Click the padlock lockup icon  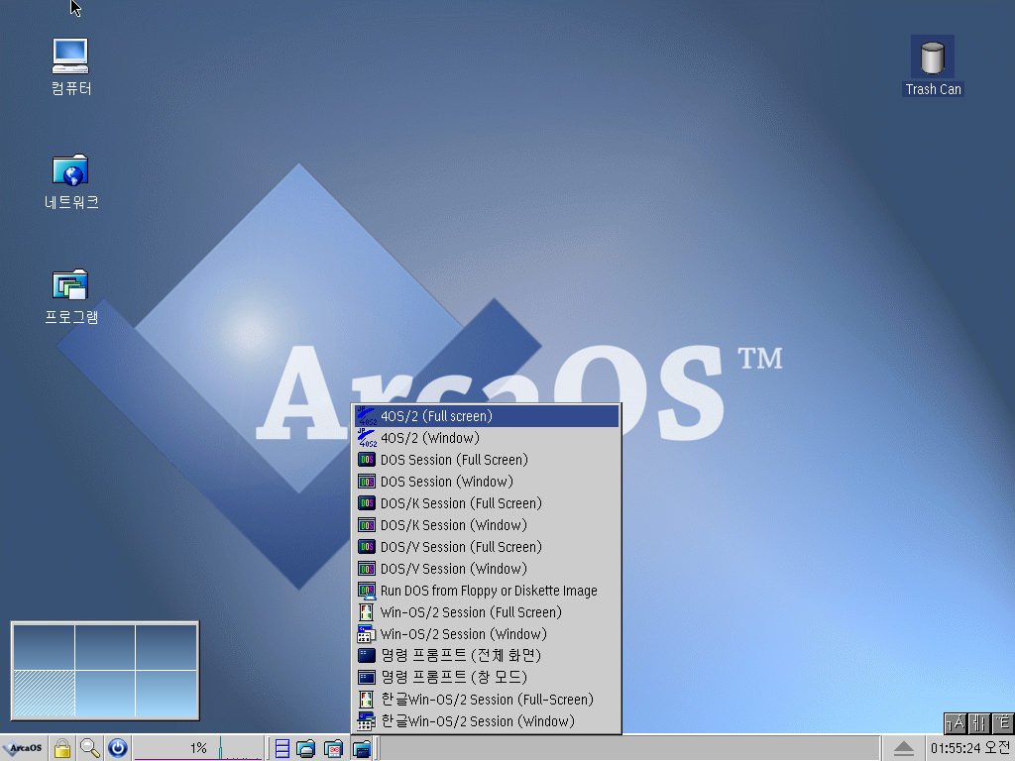[62, 748]
